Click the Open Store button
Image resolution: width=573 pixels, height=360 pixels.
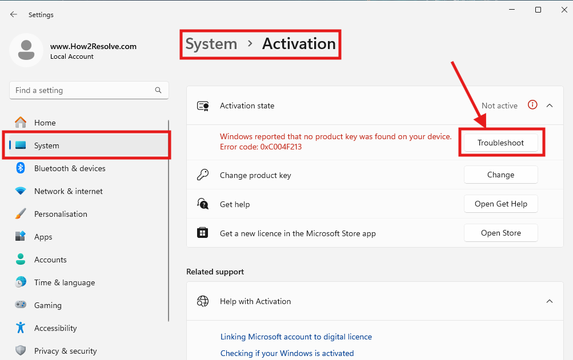pos(500,233)
